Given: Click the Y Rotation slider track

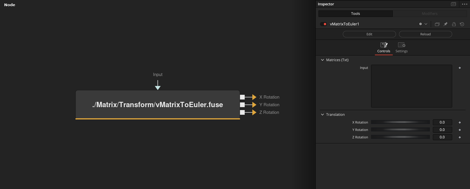Looking at the screenshot, I should [400, 129].
